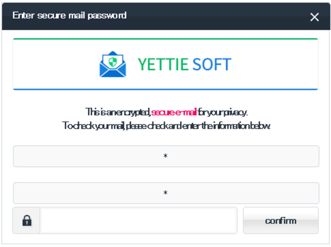Click the asterisk in the lower field

165,193
